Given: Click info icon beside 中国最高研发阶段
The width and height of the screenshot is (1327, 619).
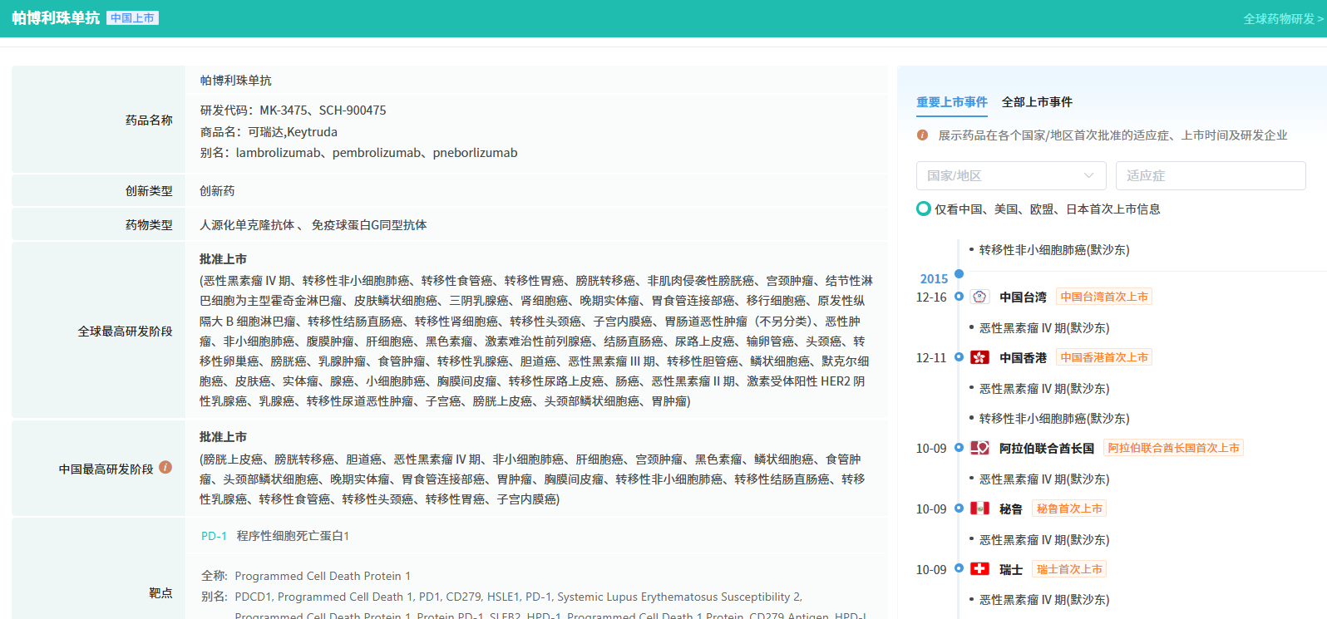Looking at the screenshot, I should (165, 468).
